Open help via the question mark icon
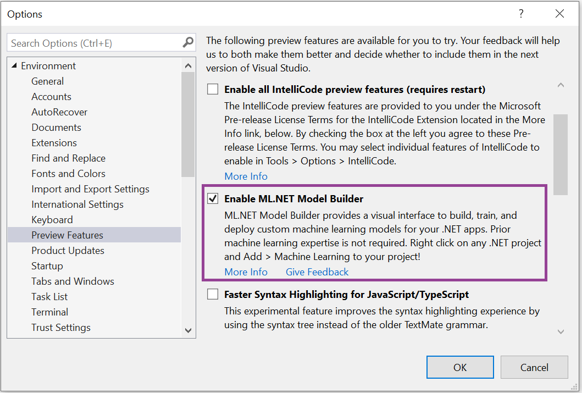This screenshot has width=582, height=393. click(520, 14)
